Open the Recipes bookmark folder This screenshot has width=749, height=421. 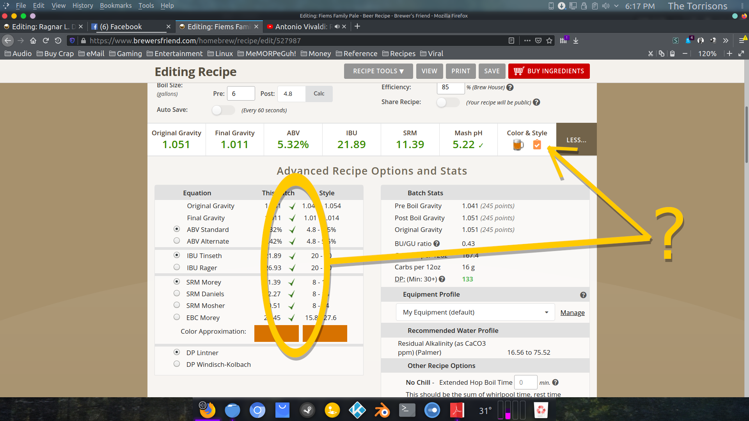pyautogui.click(x=399, y=53)
